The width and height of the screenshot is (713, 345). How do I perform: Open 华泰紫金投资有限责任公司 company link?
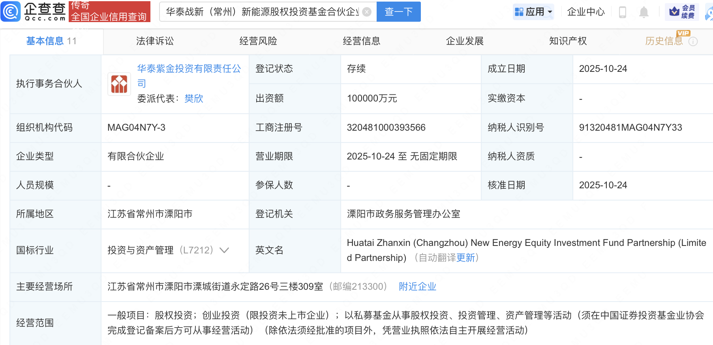(x=189, y=69)
